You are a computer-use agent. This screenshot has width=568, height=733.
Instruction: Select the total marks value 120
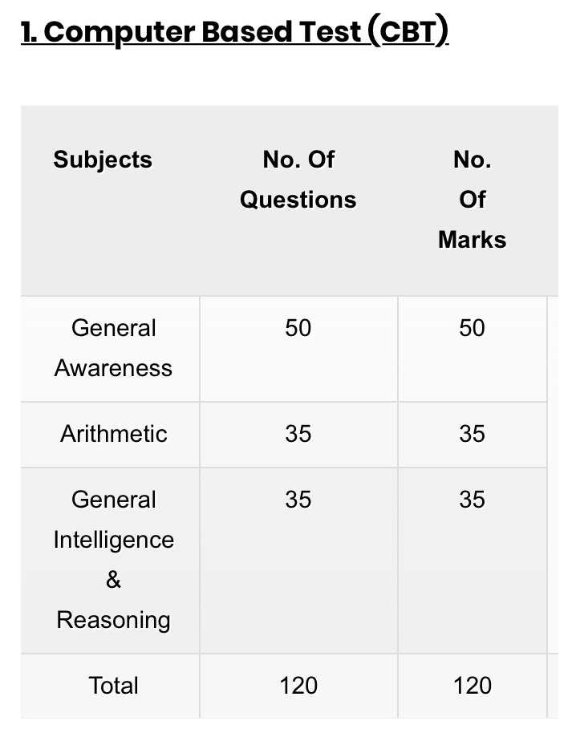point(472,686)
